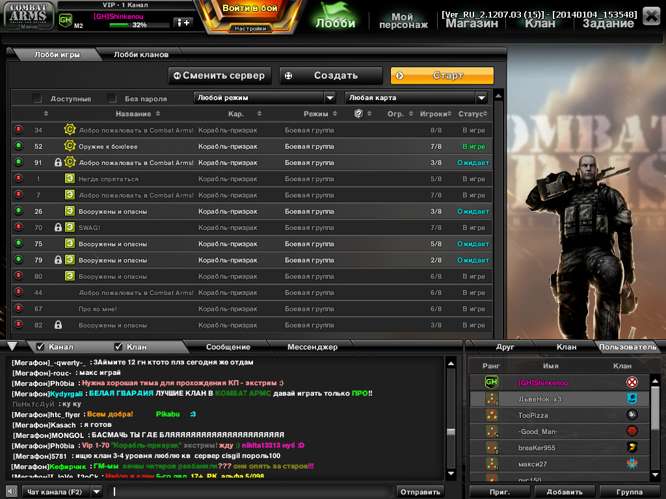
Task: Click the lock icon of room 91
Action: tap(58, 162)
